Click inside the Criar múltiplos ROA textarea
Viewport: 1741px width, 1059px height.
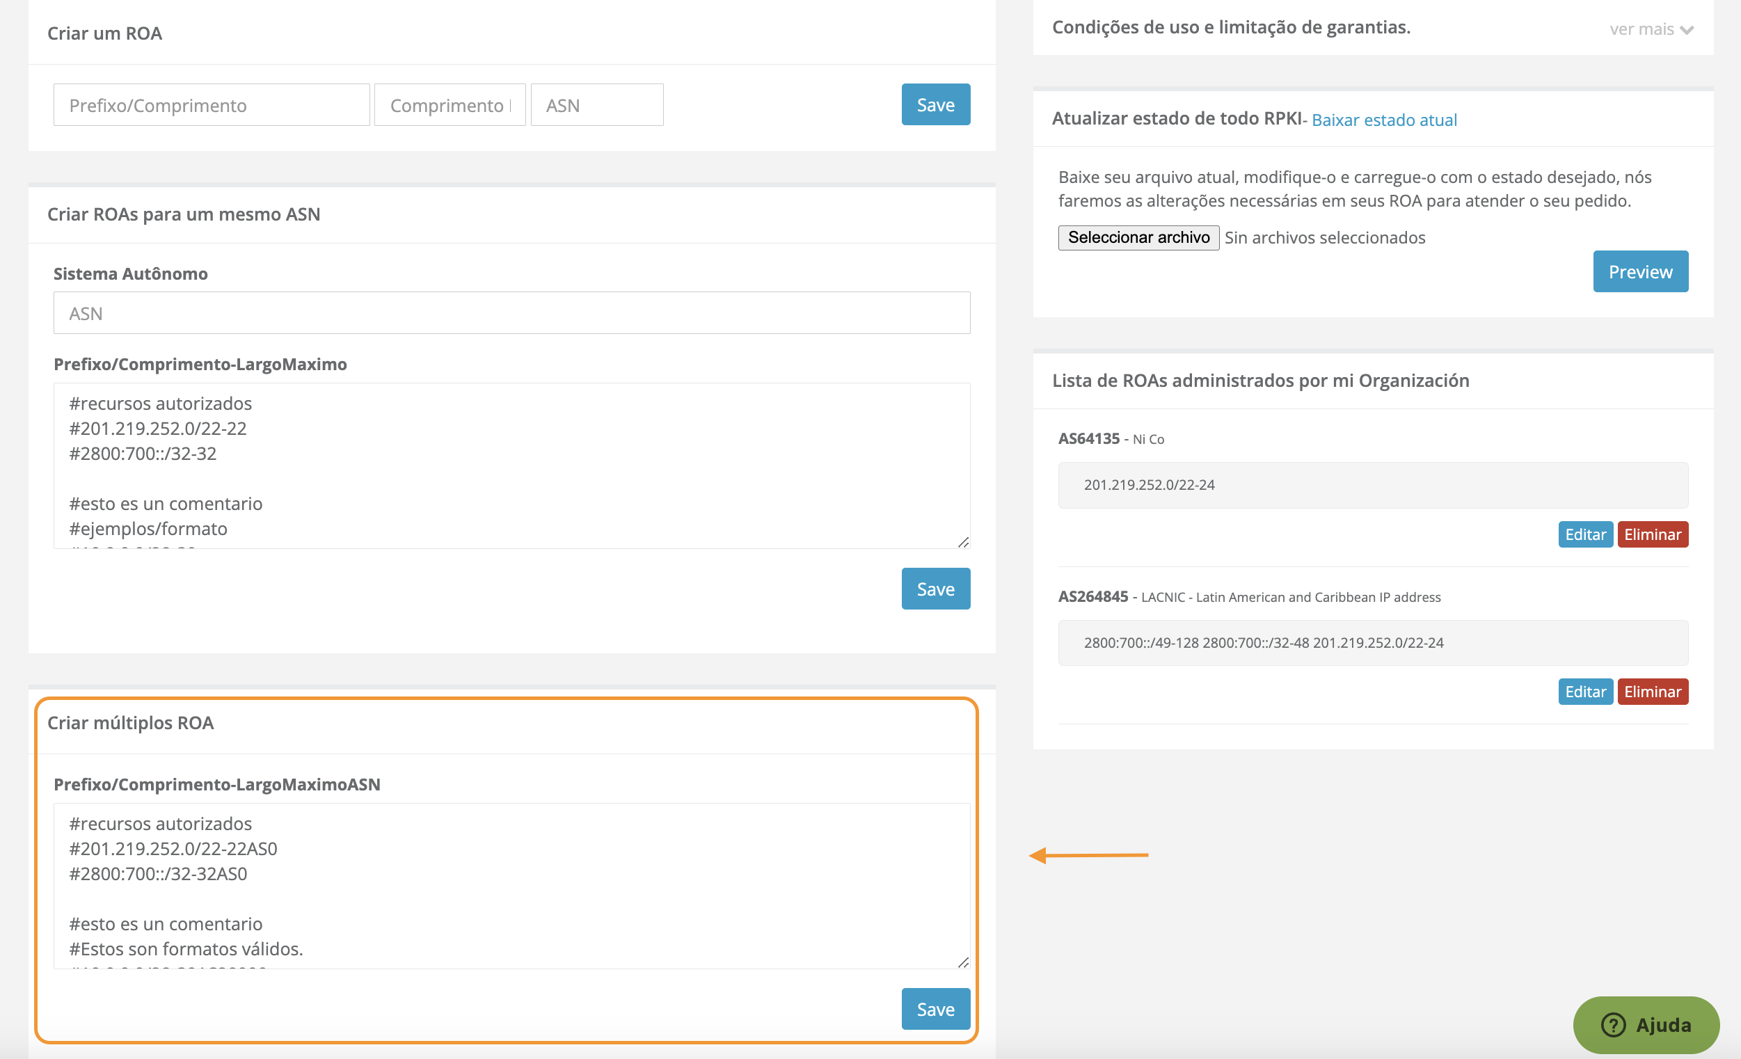[x=511, y=884]
